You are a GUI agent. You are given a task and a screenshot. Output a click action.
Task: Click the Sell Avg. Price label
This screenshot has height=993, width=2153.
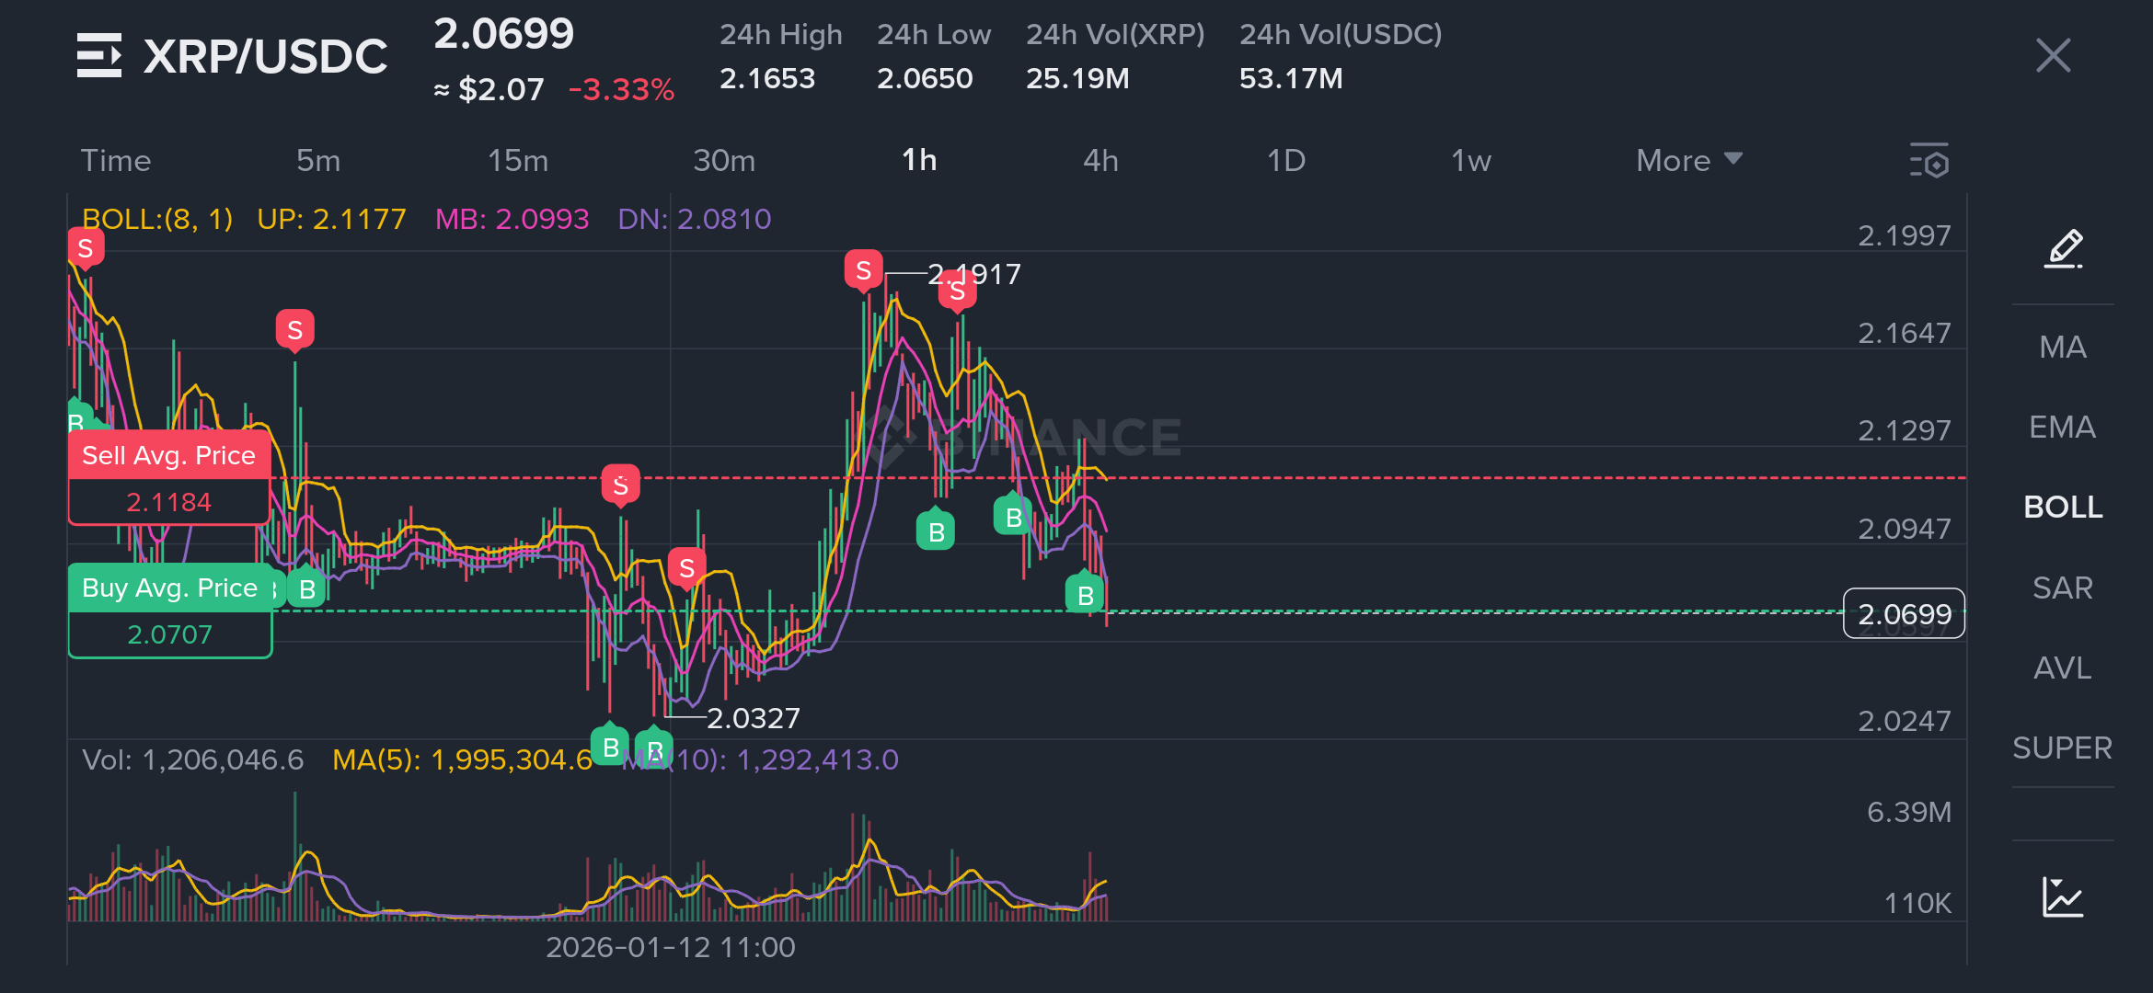(x=169, y=456)
